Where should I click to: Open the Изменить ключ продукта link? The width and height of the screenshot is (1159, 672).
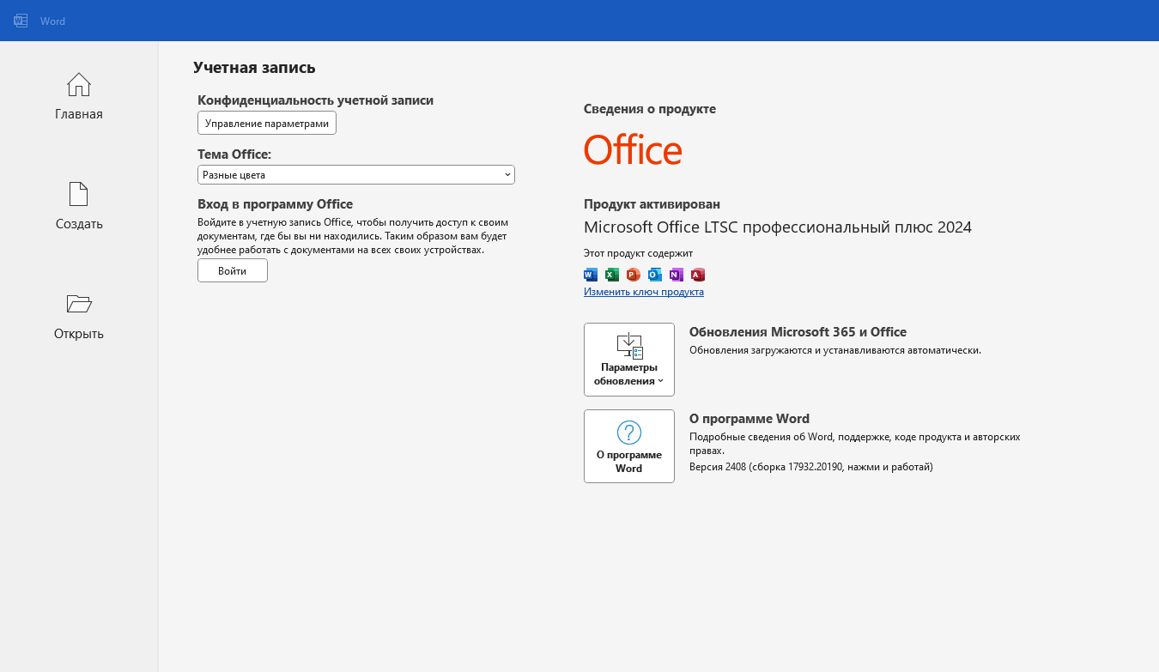644,292
